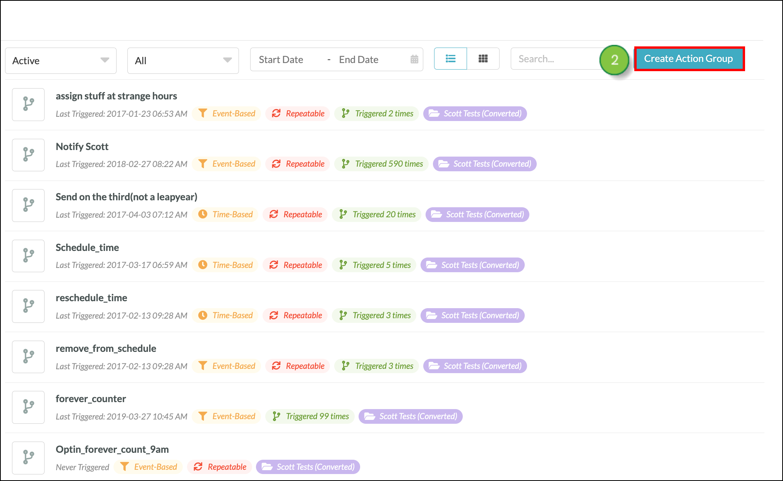Switch to grid view layout
The height and width of the screenshot is (481, 783).
(x=483, y=59)
